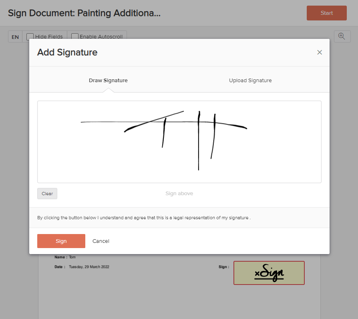Screen dimensions: 358x319
Task: Click the 'Sign :' label in document
Action: pos(224,267)
